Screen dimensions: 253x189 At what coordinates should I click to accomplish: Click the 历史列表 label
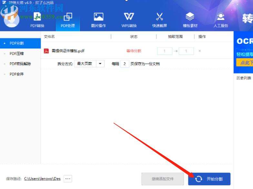pos(244,78)
